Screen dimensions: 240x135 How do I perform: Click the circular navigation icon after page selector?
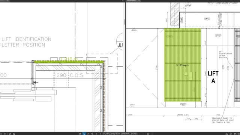[x=148, y=134]
